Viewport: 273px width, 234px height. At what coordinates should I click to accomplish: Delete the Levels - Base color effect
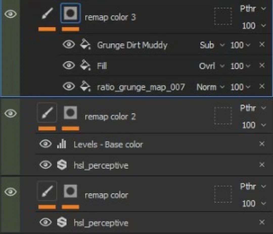point(262,144)
